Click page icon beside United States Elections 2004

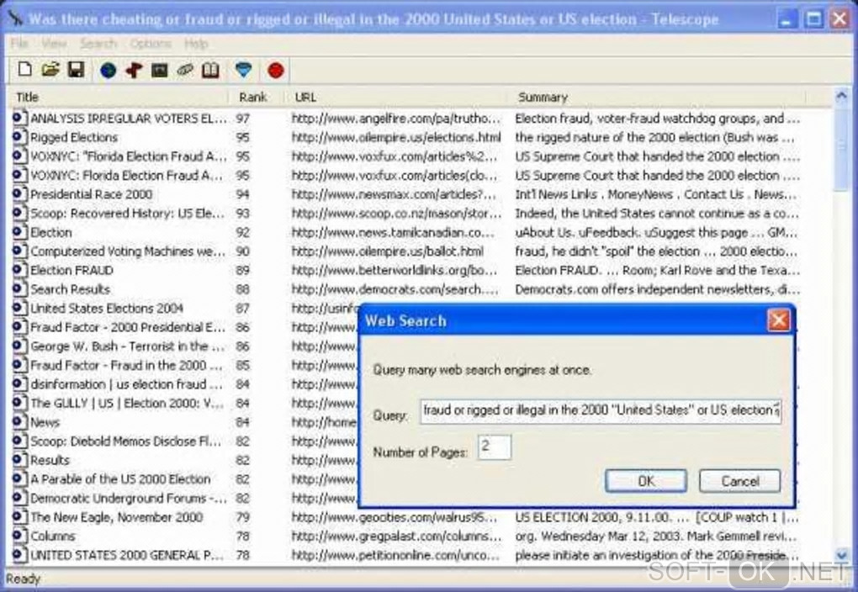(19, 308)
